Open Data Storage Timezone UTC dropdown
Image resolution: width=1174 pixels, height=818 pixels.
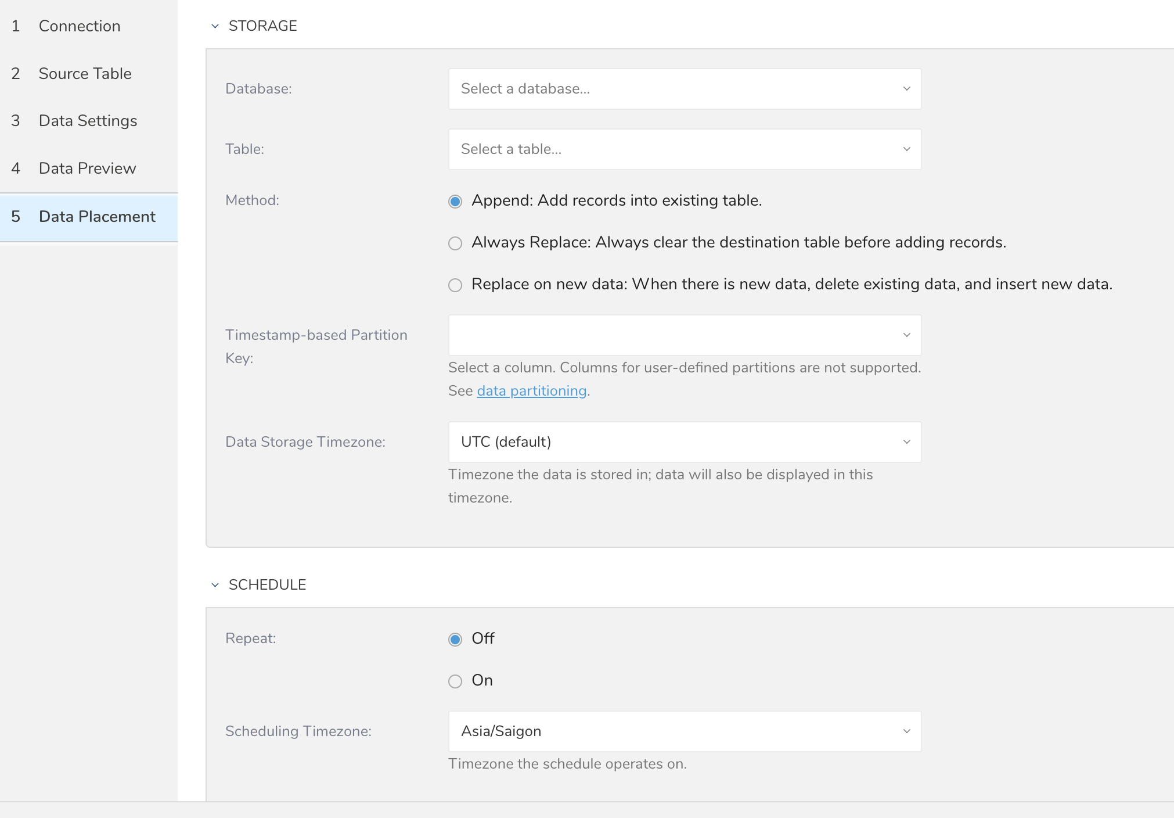tap(684, 442)
